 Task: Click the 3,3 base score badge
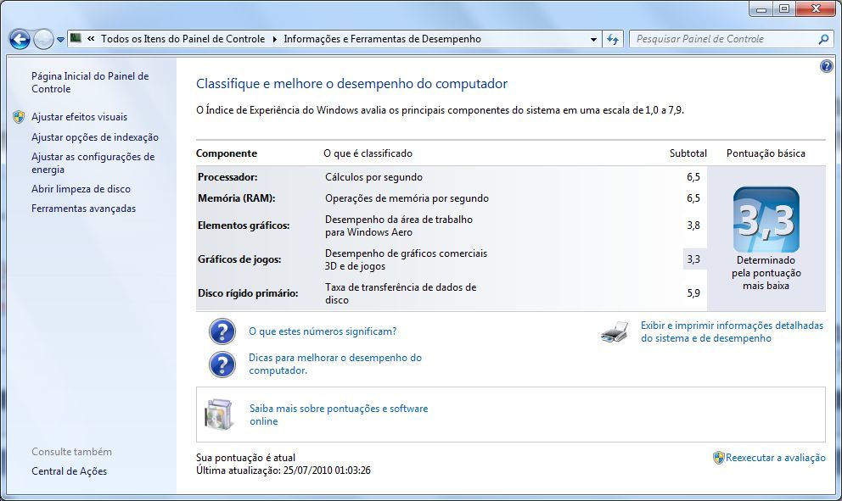click(x=766, y=220)
